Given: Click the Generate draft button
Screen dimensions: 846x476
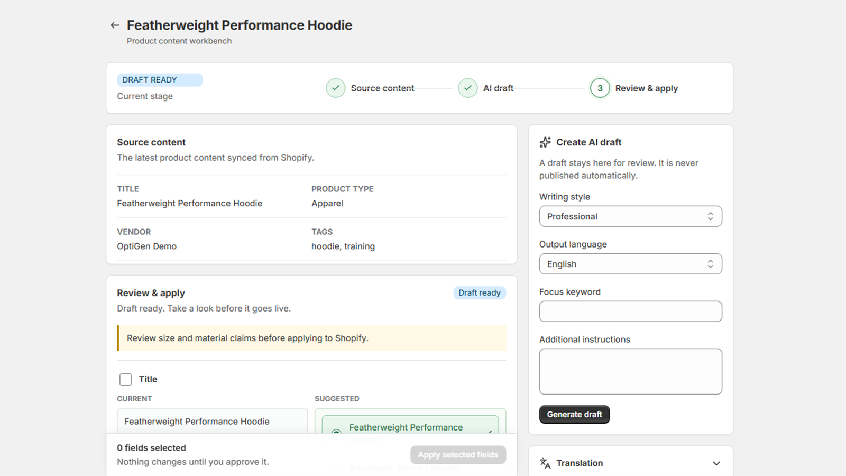Looking at the screenshot, I should tap(575, 415).
